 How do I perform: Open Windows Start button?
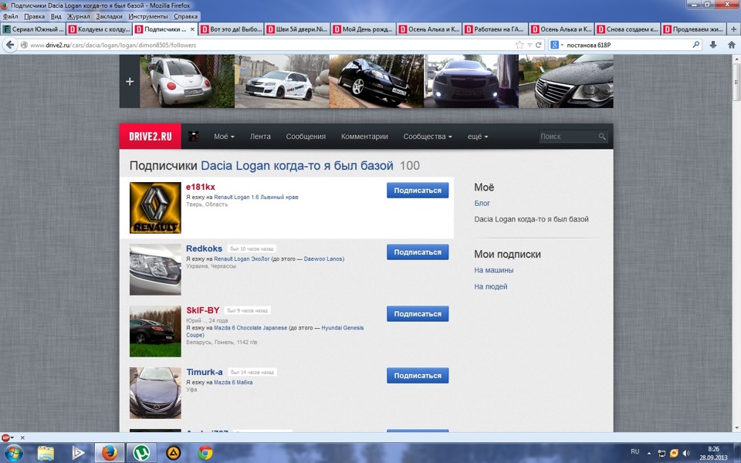(13, 453)
